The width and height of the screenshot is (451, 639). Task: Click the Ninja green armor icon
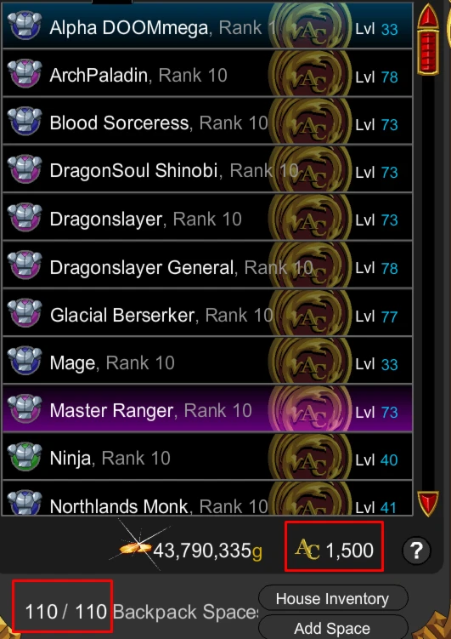click(25, 457)
